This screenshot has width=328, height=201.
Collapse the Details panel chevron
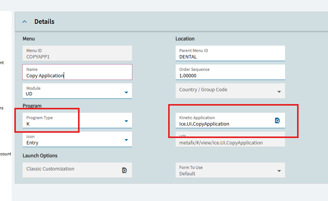point(25,22)
